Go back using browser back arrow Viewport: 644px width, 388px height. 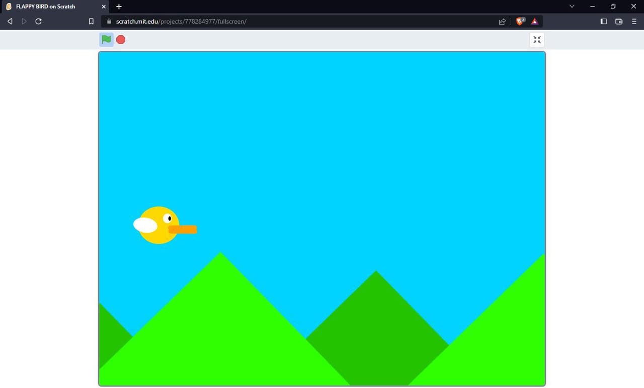(x=10, y=22)
